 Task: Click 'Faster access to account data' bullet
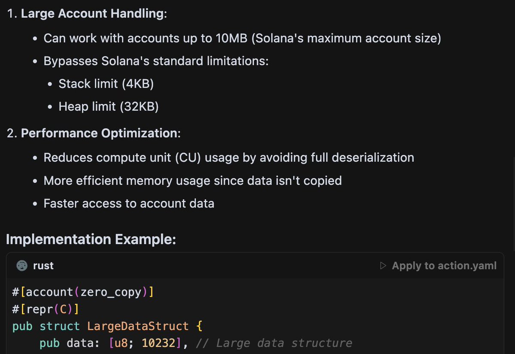pos(129,203)
